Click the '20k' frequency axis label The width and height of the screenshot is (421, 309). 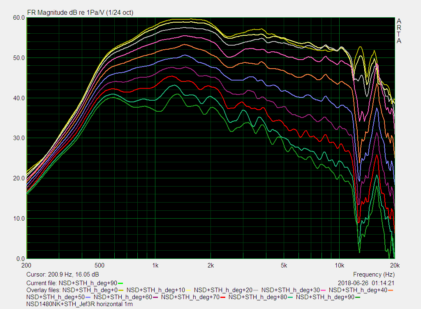(395, 265)
